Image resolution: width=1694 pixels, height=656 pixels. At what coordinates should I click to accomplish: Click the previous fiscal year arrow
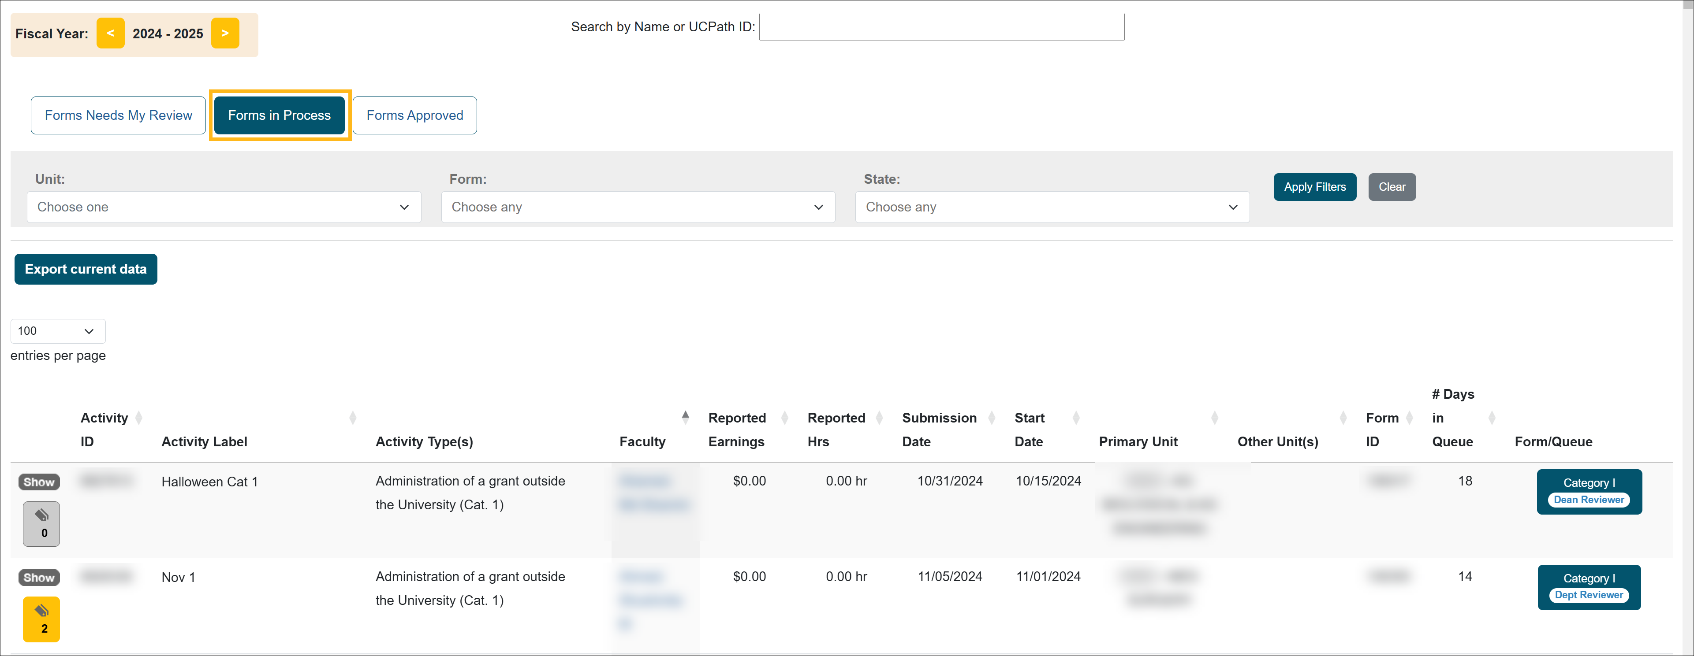110,33
